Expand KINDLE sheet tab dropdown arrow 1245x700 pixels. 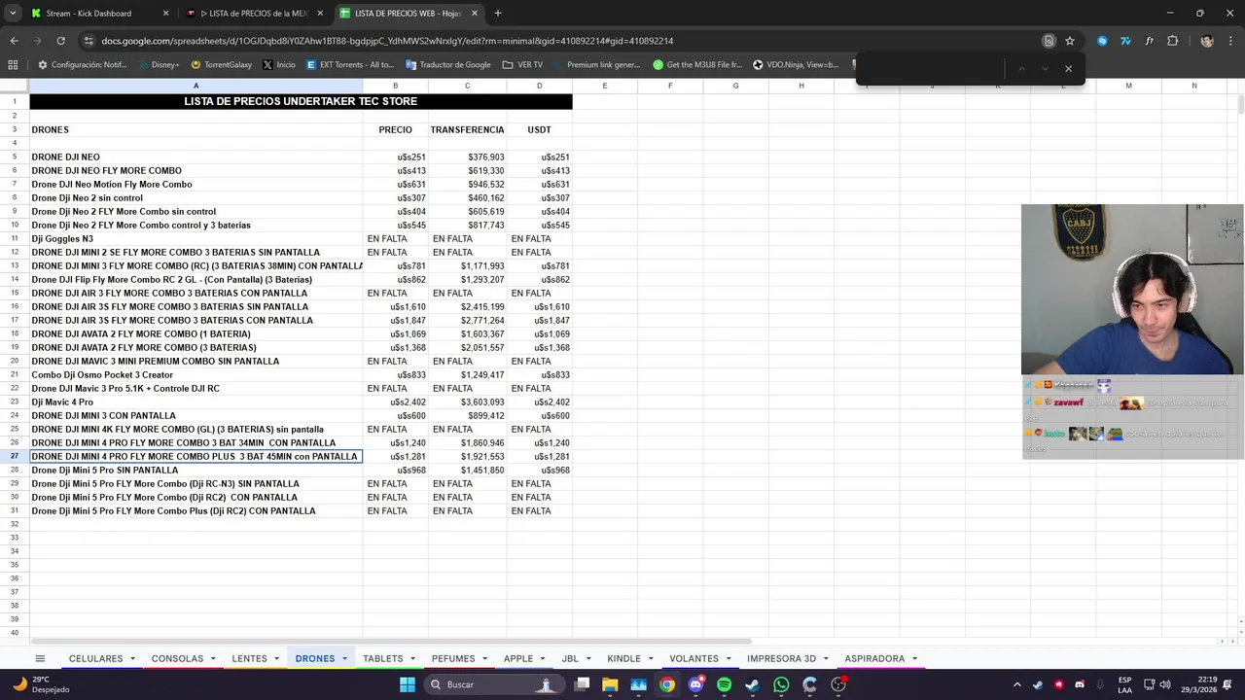(651, 659)
